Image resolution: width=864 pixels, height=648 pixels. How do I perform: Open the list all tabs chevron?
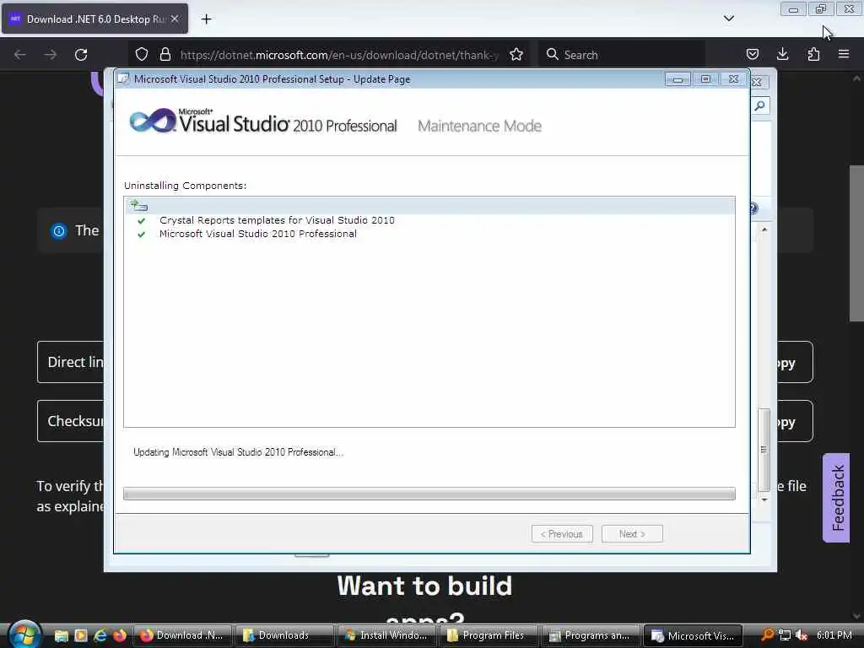tap(728, 19)
